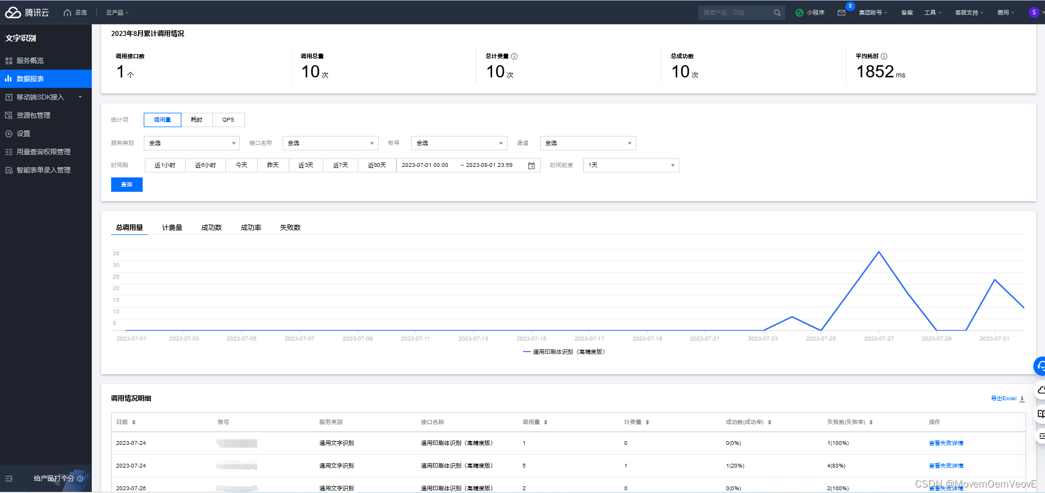Image resolution: width=1045 pixels, height=493 pixels.
Task: Click the 服务概览 grid icon in sidebar
Action: 9,61
